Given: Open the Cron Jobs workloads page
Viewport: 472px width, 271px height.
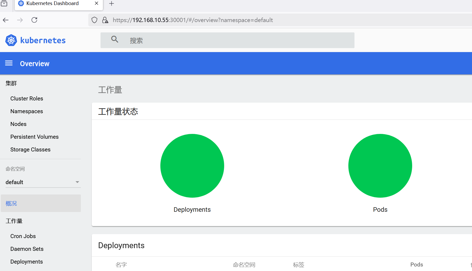Looking at the screenshot, I should (x=23, y=236).
